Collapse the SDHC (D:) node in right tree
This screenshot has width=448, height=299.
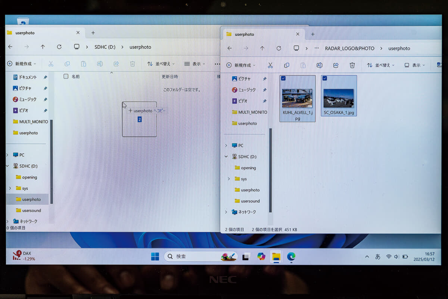pyautogui.click(x=226, y=157)
